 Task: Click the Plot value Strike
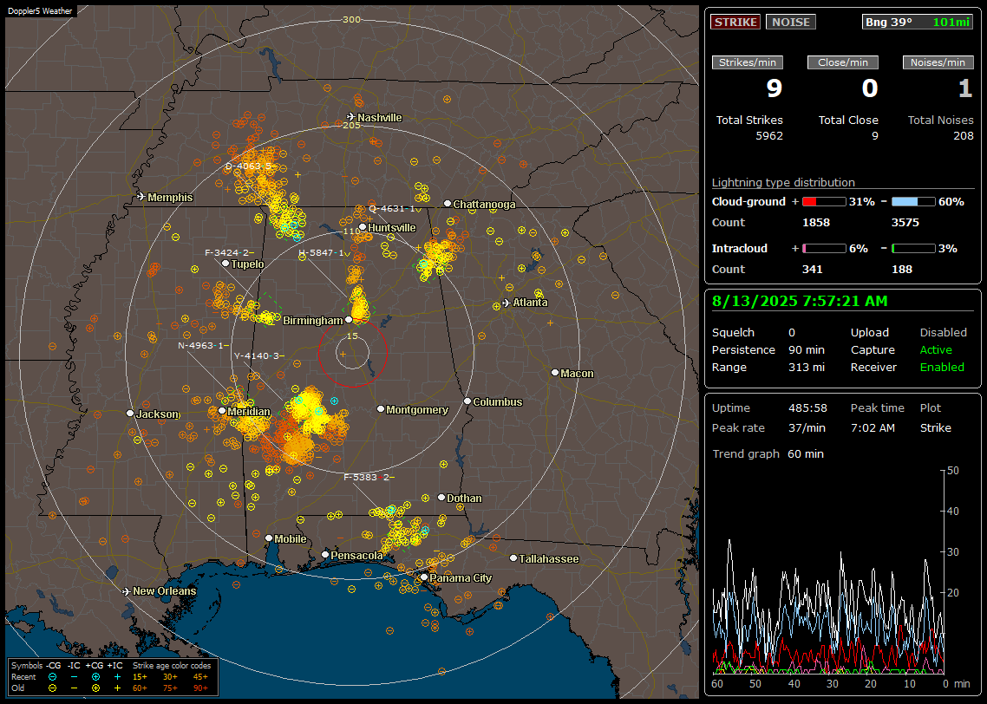[x=935, y=427]
